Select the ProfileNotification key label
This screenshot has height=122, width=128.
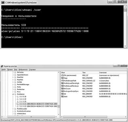[x=24, y=111]
